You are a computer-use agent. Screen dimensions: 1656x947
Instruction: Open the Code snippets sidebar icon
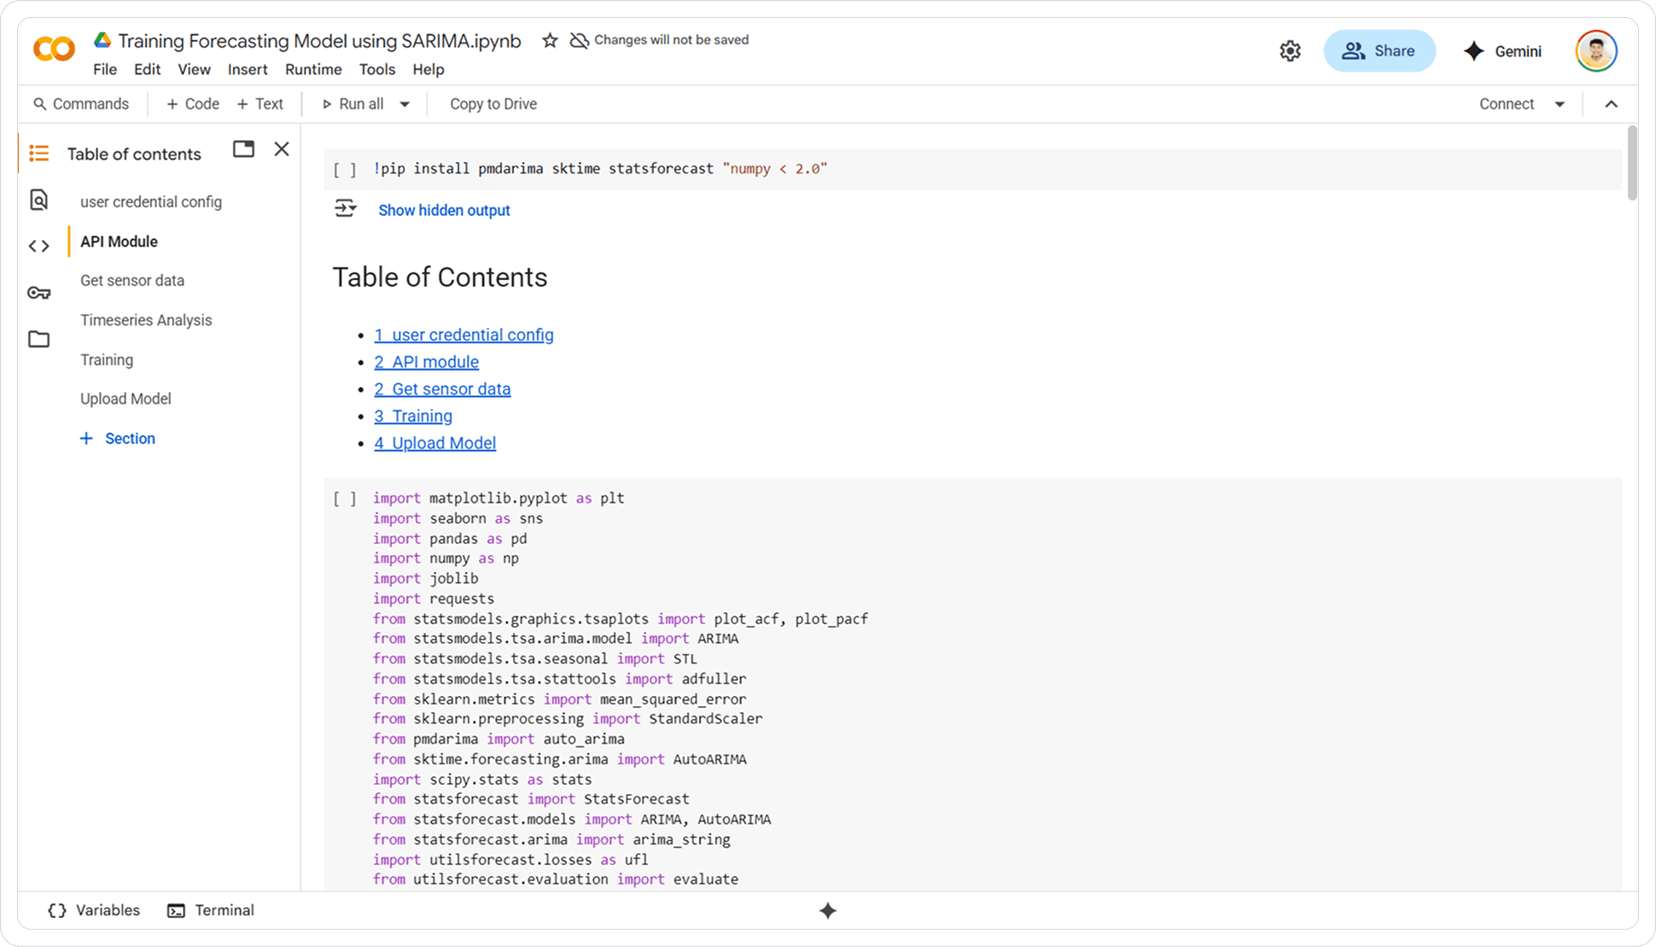(x=38, y=246)
